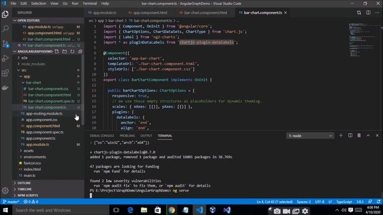Open app-routing.module.ts in file tree

pyautogui.click(x=44, y=113)
